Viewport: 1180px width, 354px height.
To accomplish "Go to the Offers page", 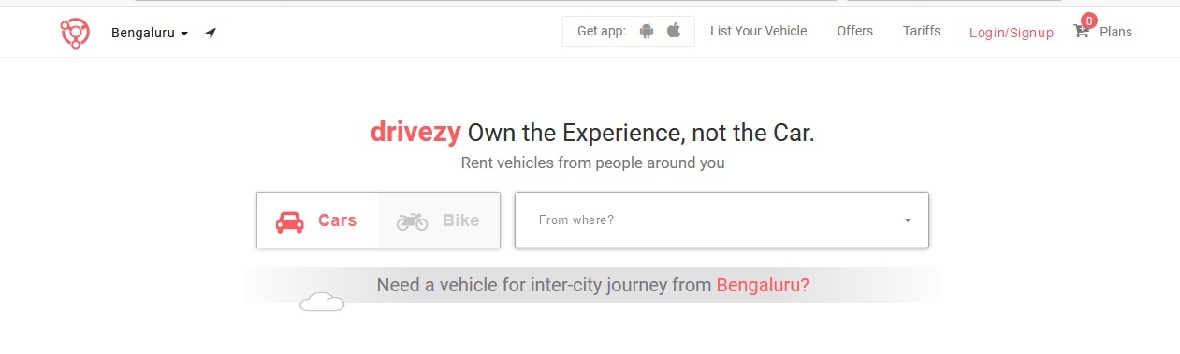I will click(854, 31).
